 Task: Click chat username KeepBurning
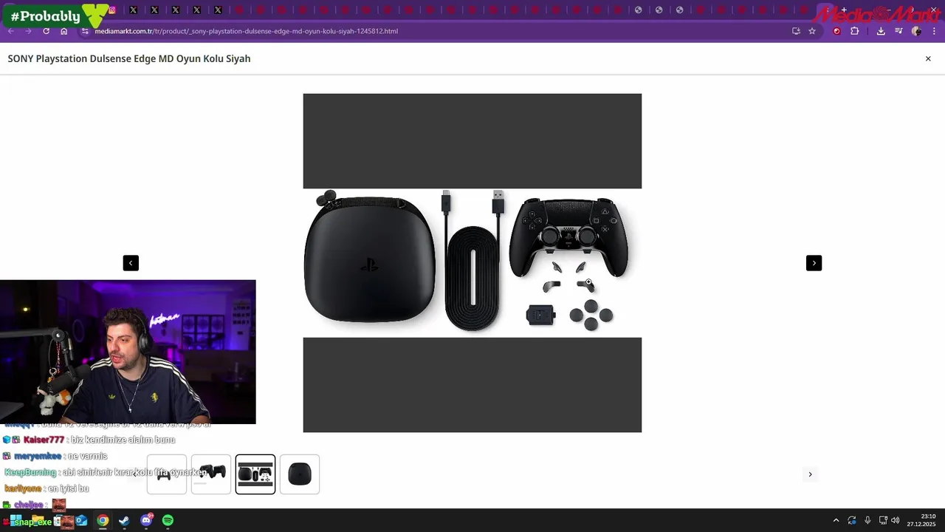(x=30, y=472)
